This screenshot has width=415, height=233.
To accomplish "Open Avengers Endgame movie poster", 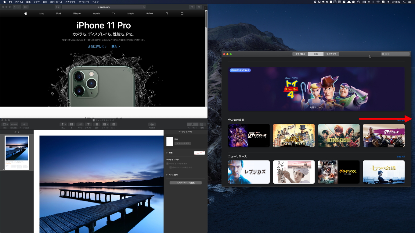I will coord(249,136).
